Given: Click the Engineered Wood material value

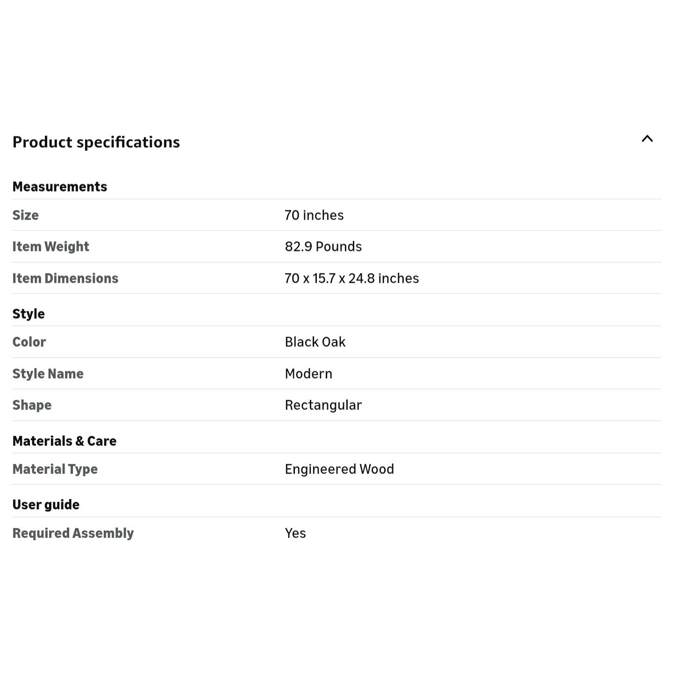Looking at the screenshot, I should 339,469.
